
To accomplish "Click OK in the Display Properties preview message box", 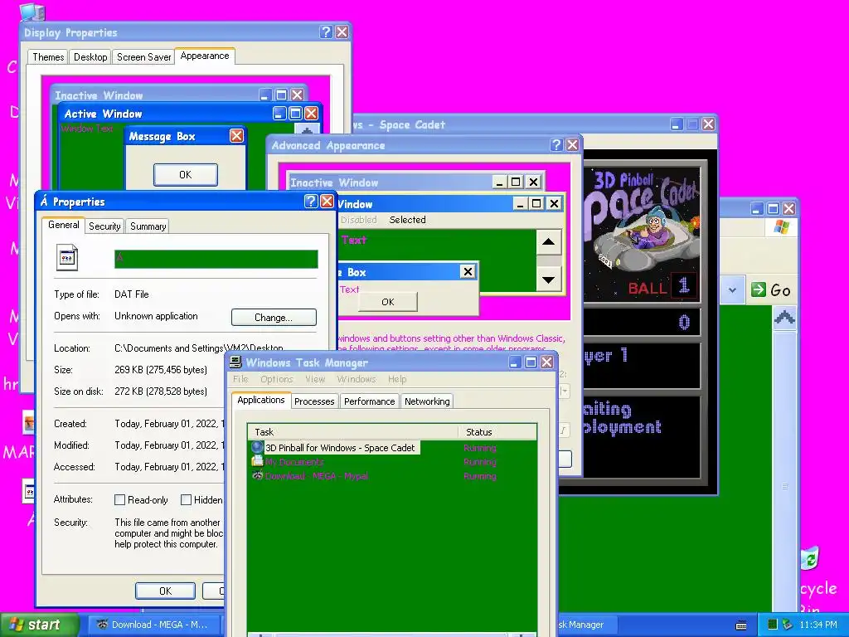I will point(185,174).
